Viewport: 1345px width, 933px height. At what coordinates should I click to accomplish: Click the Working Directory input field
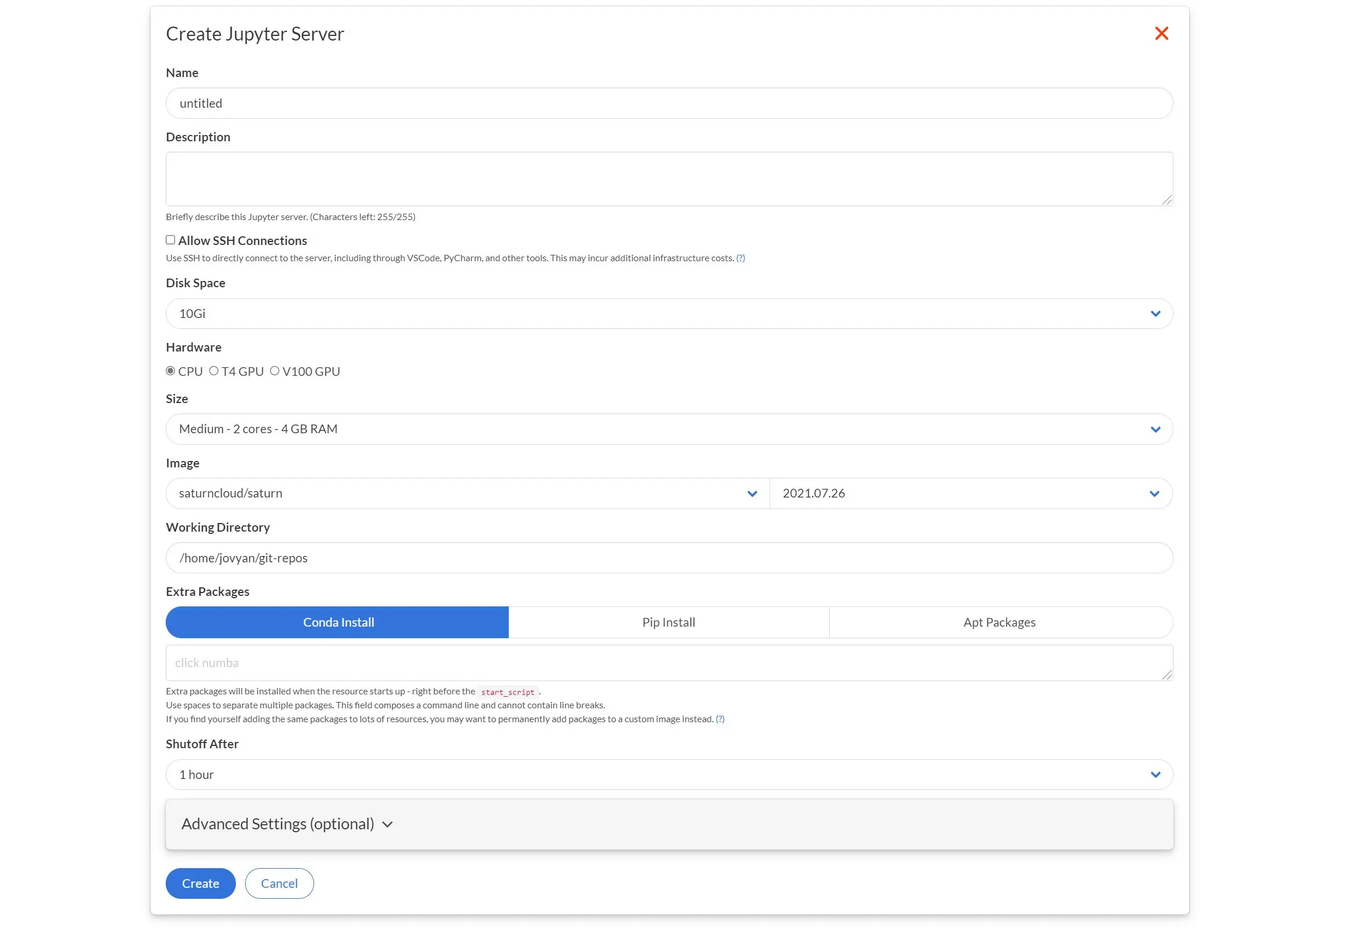668,557
